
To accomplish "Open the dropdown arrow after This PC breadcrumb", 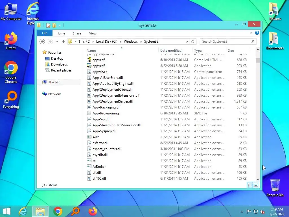I will tap(93, 42).
